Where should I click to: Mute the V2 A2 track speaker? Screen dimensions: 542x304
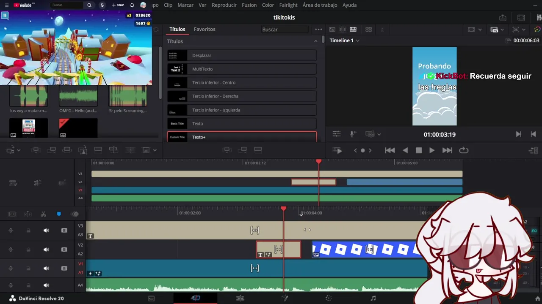click(x=46, y=250)
